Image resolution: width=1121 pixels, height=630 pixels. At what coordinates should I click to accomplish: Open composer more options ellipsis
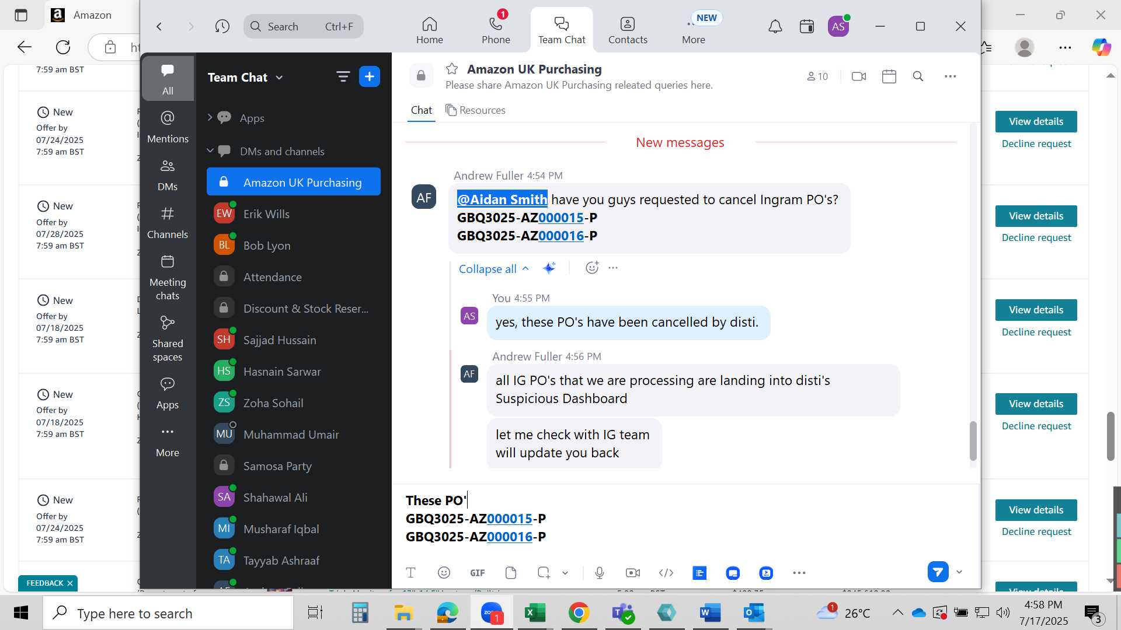pos(799,573)
